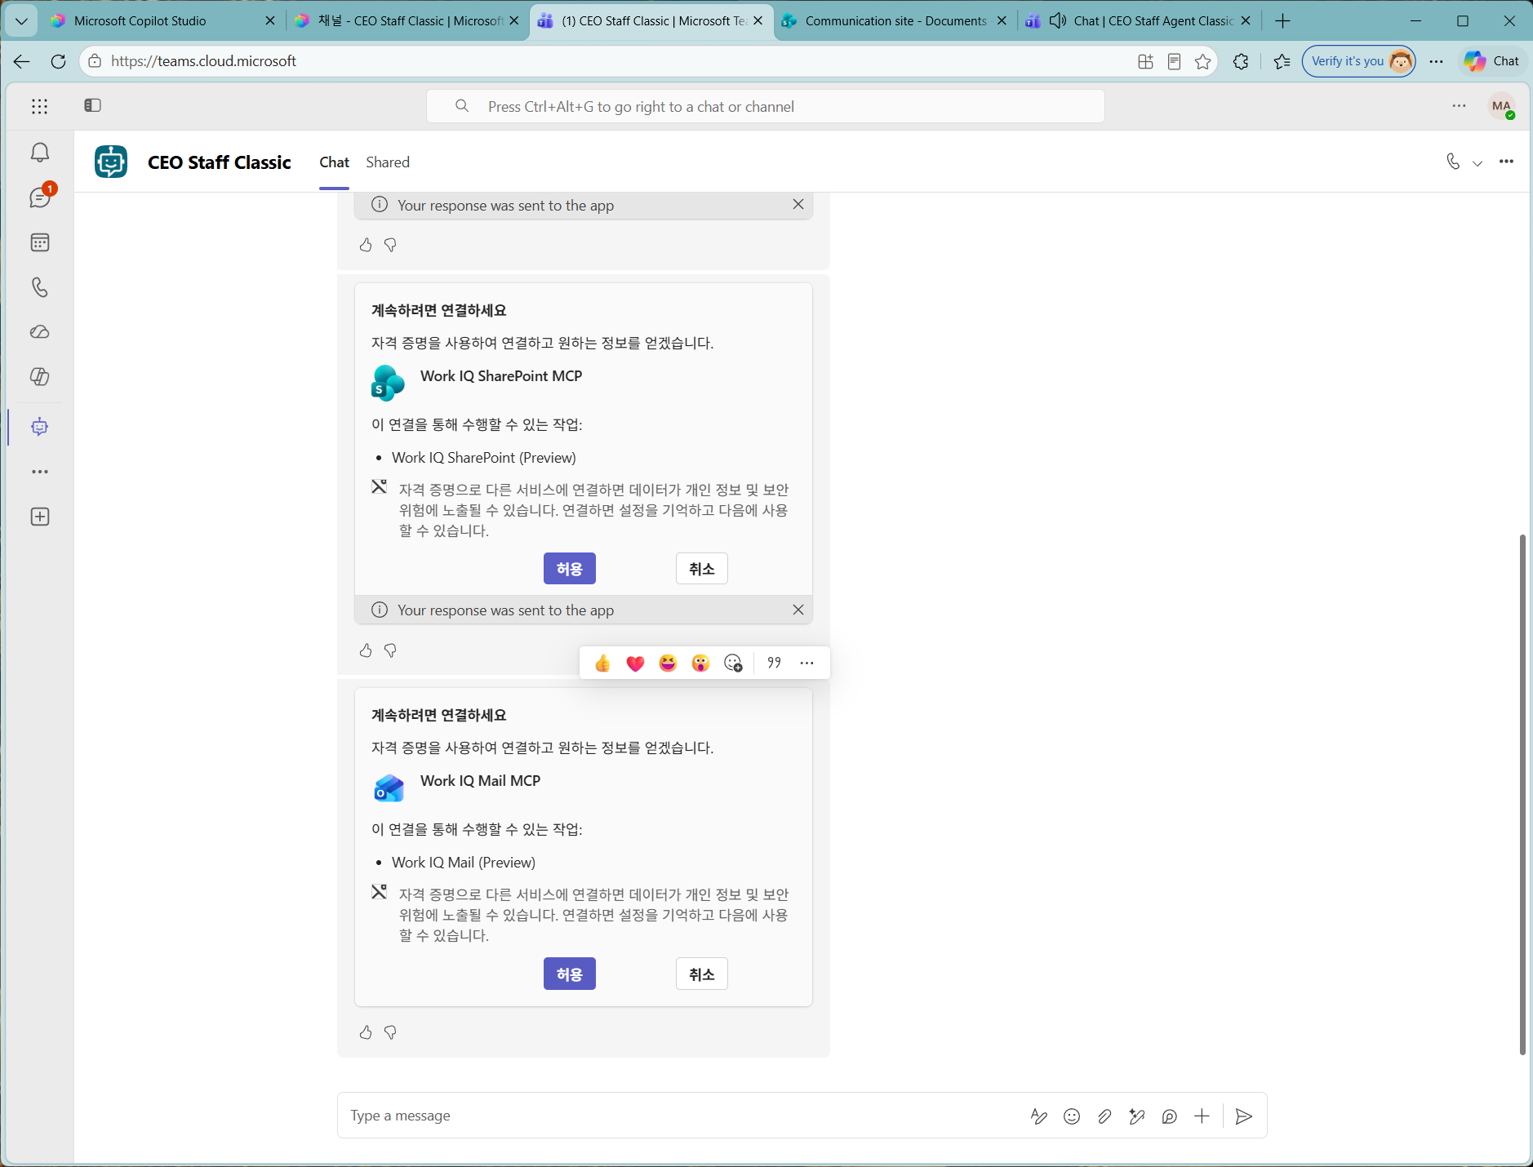Select the CEO Staff agent sidebar icon
1533x1167 pixels.
point(39,427)
